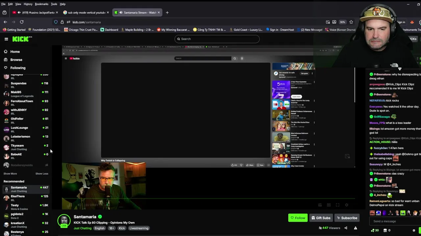Unmute the YouTube tab speaker icon
The image size is (421, 236).
[x=19, y=12]
